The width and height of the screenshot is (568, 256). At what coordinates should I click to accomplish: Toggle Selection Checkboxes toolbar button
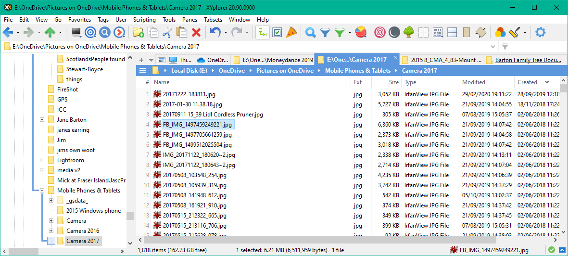click(277, 32)
